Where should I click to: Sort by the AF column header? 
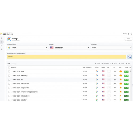click(x=108, y=68)
